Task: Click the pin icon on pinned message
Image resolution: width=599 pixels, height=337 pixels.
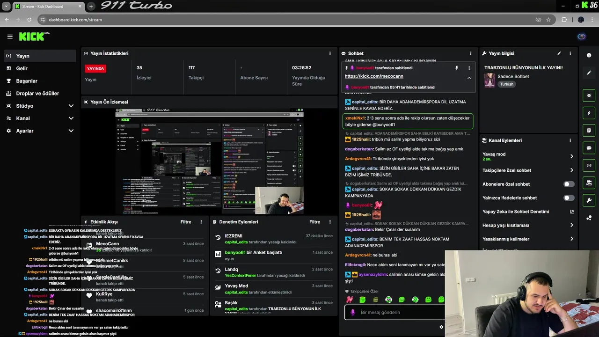Action: click(456, 68)
